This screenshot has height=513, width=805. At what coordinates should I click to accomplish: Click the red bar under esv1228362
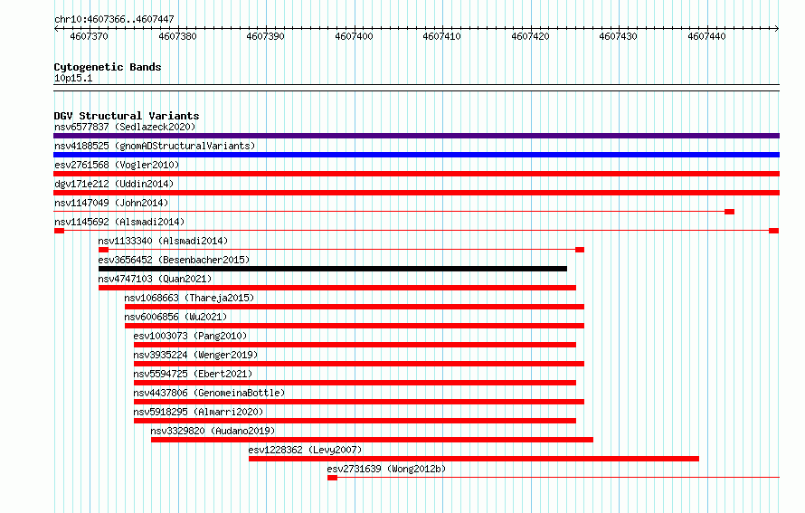point(474,459)
